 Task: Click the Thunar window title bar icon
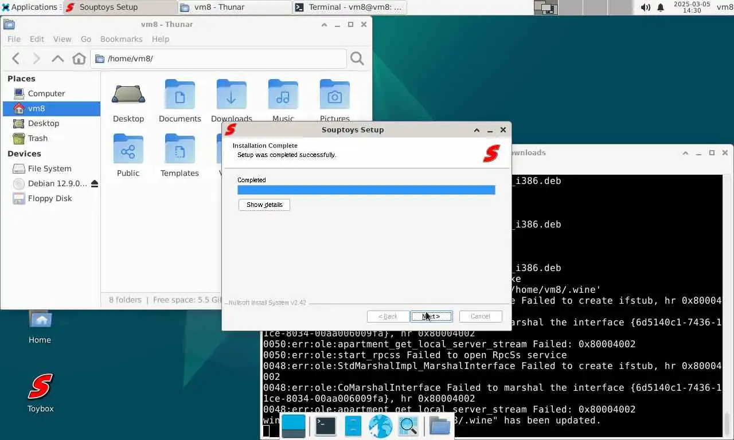[x=9, y=24]
